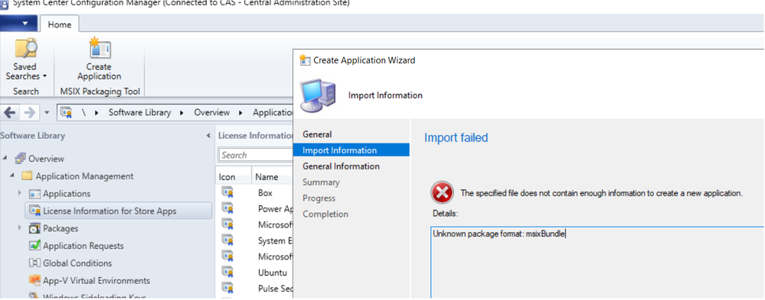Open App-V Virtual Environments node

coord(96,281)
